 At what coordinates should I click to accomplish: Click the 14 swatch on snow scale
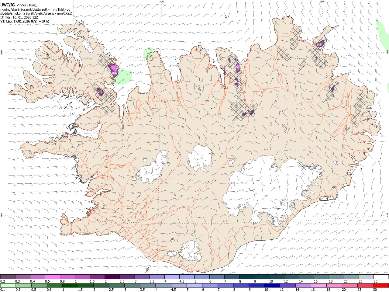coord(306,277)
